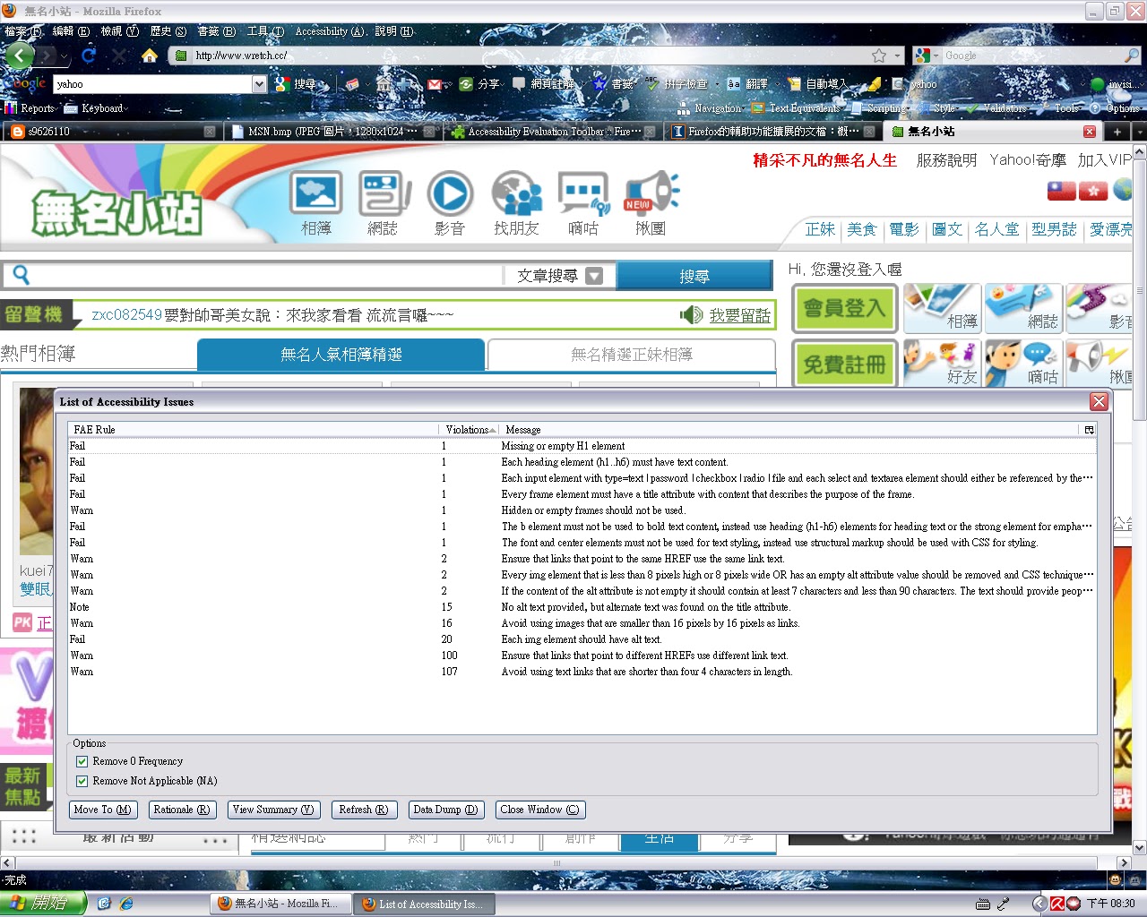Click Rationale (R) button
The height and width of the screenshot is (917, 1147).
(x=182, y=810)
